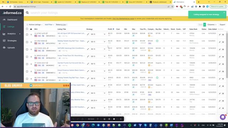The height and width of the screenshot is (128, 228).
Task: Open strategy dropdown showing BB 25-4
Action: click(x=98, y=100)
